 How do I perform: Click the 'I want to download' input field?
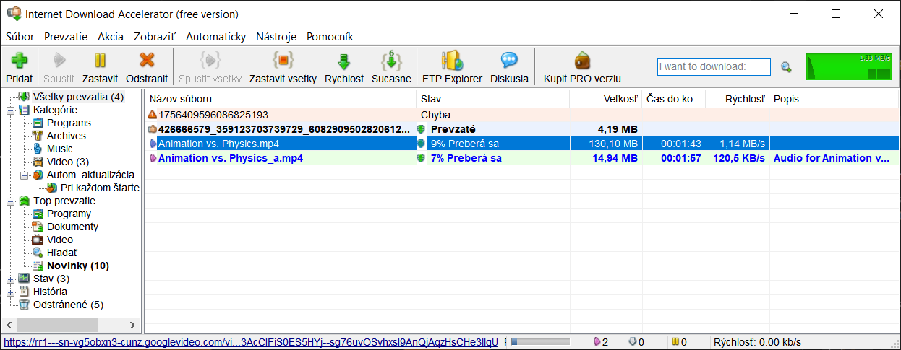click(x=713, y=67)
